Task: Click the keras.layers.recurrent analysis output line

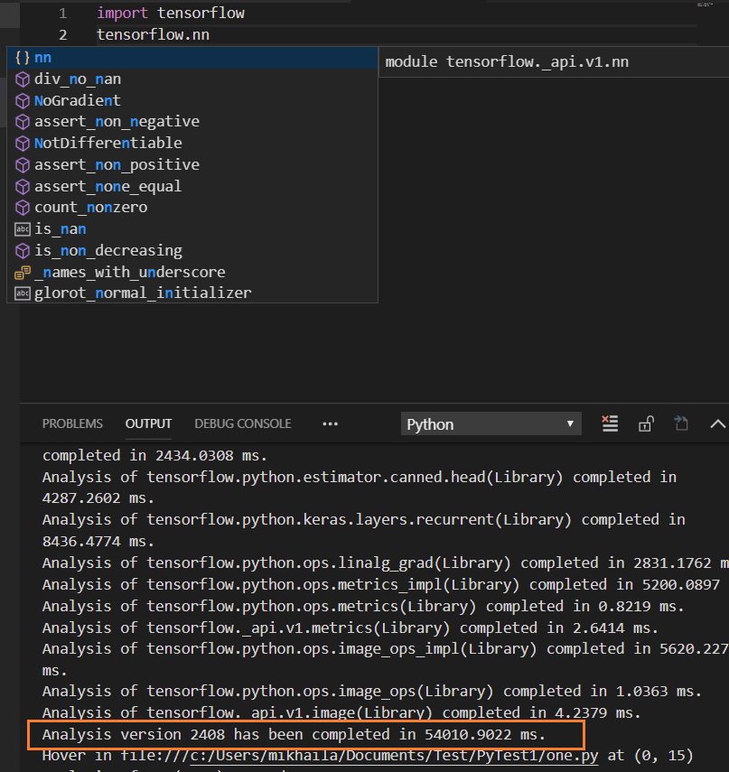Action: pos(363,531)
